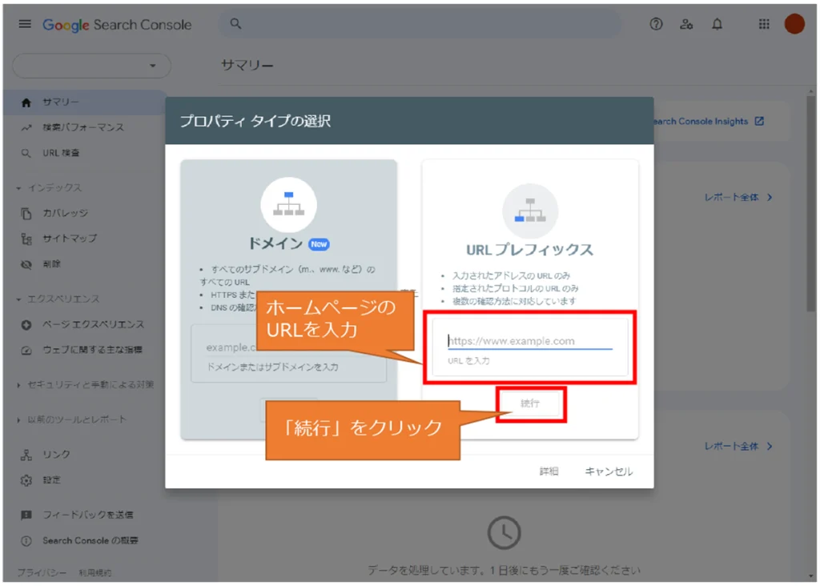Click the 続行 button under URL prefix
Screen dimensions: 820x586
530,404
